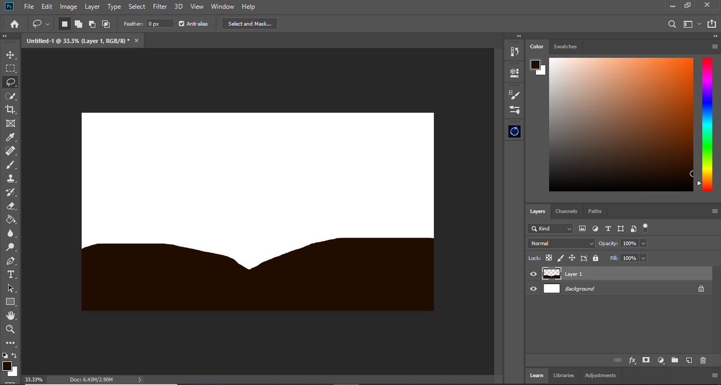Open the layer filter Kind dropdown
Image resolution: width=721 pixels, height=385 pixels.
[550, 229]
